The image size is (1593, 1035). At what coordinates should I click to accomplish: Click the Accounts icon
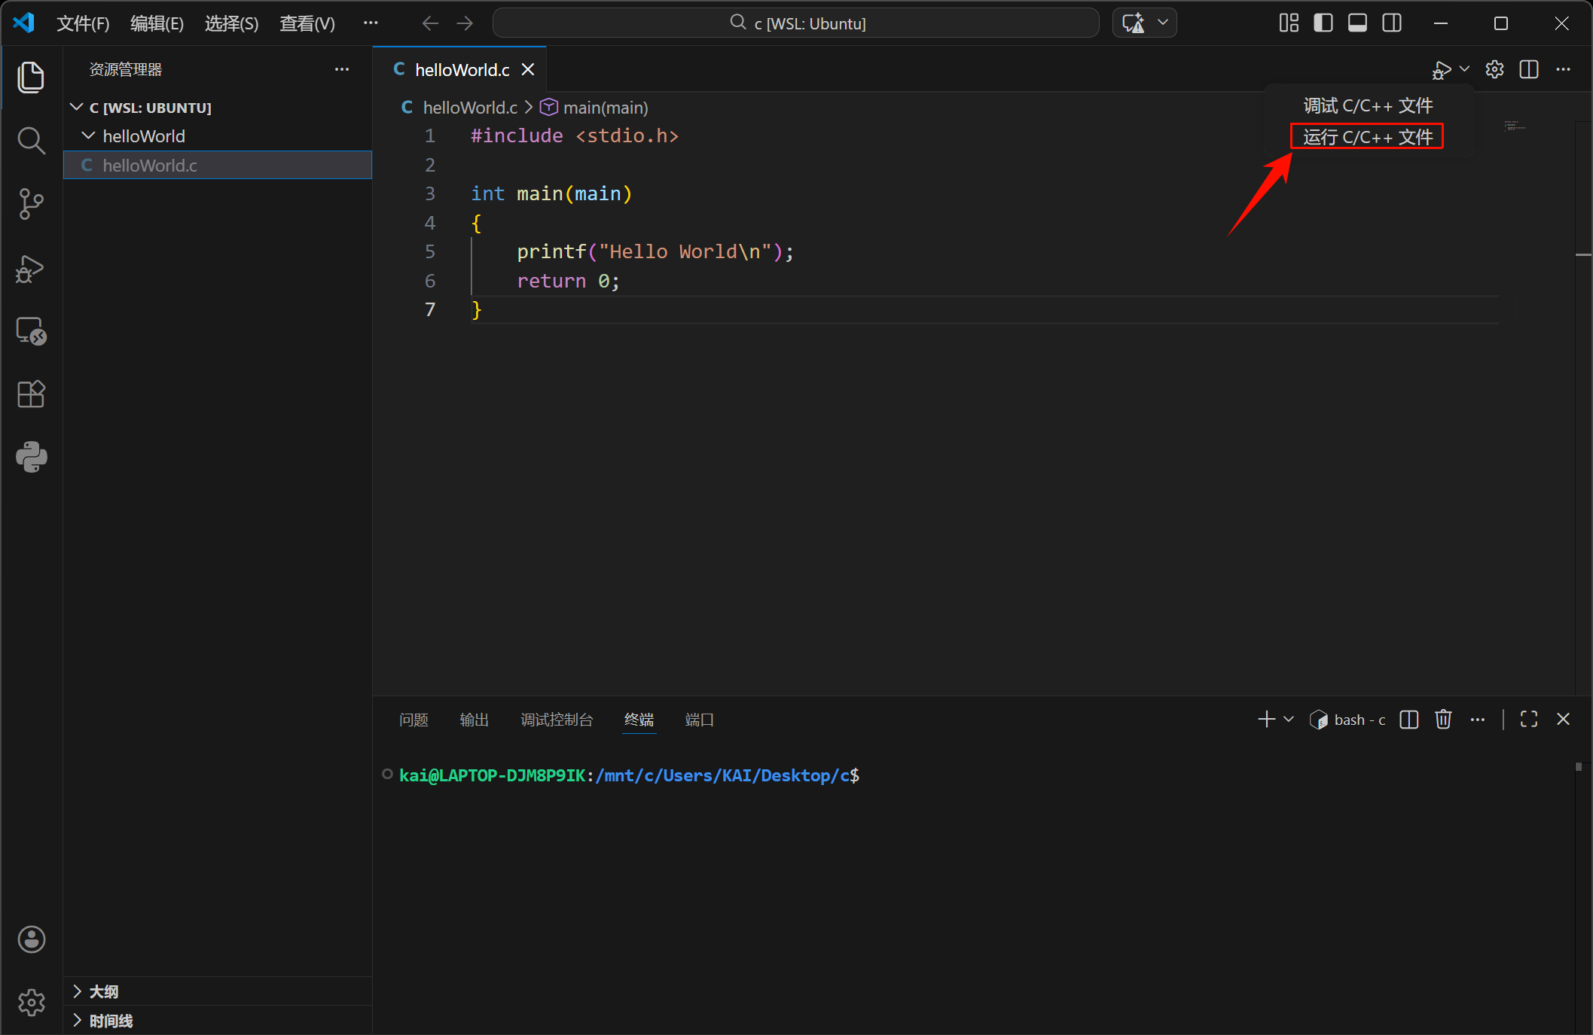click(x=31, y=939)
